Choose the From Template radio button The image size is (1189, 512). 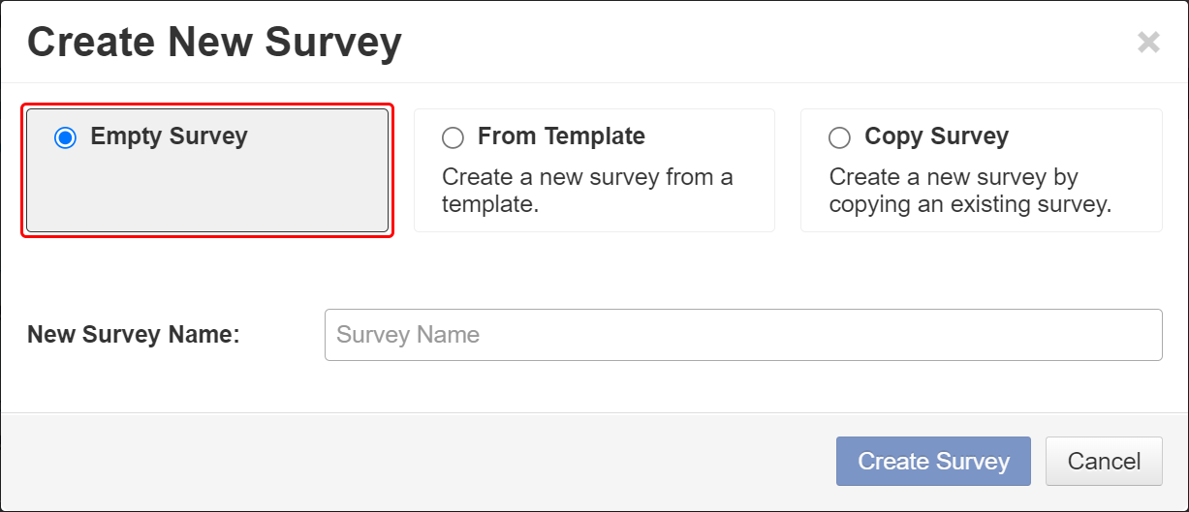click(x=453, y=137)
